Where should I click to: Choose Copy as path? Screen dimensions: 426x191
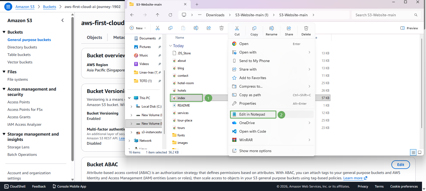coord(272,95)
